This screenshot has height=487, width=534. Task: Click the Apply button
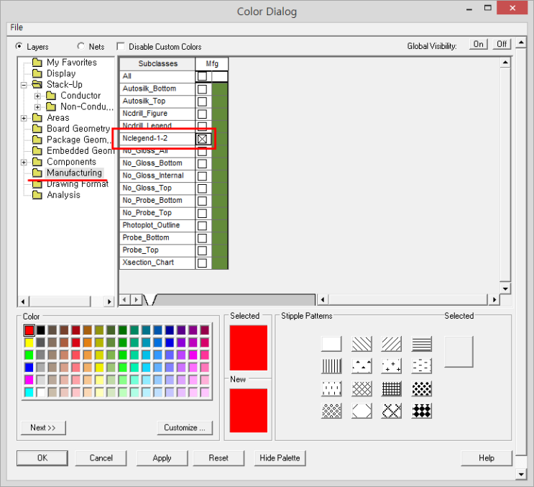tap(162, 458)
